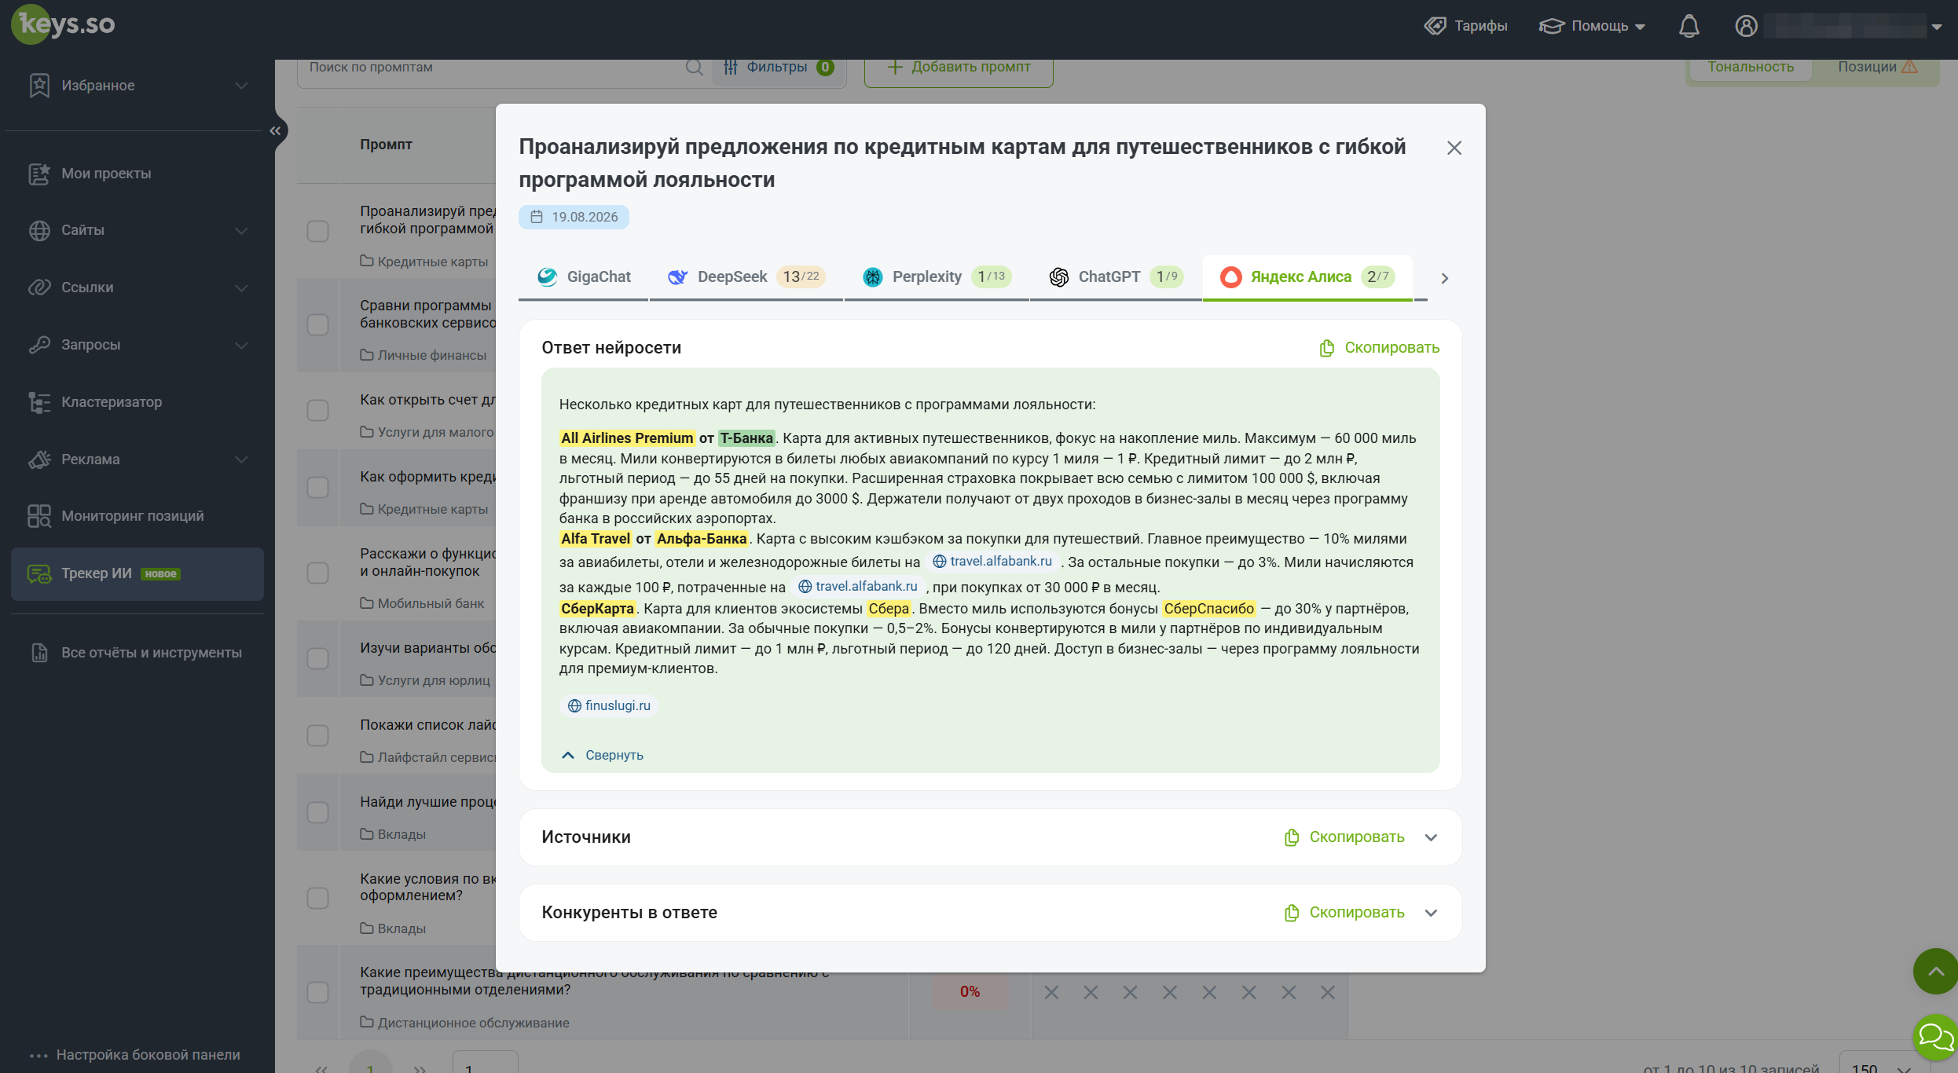Copy the Источники section
1958x1073 pixels.
[x=1344, y=837]
